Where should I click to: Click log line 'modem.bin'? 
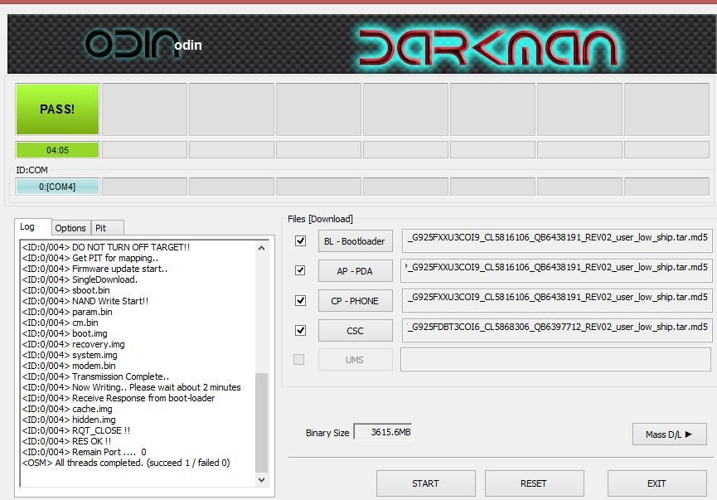tap(69, 366)
